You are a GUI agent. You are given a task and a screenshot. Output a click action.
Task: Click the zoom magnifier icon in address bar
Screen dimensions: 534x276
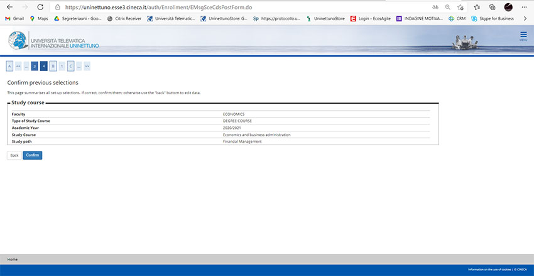(448, 7)
